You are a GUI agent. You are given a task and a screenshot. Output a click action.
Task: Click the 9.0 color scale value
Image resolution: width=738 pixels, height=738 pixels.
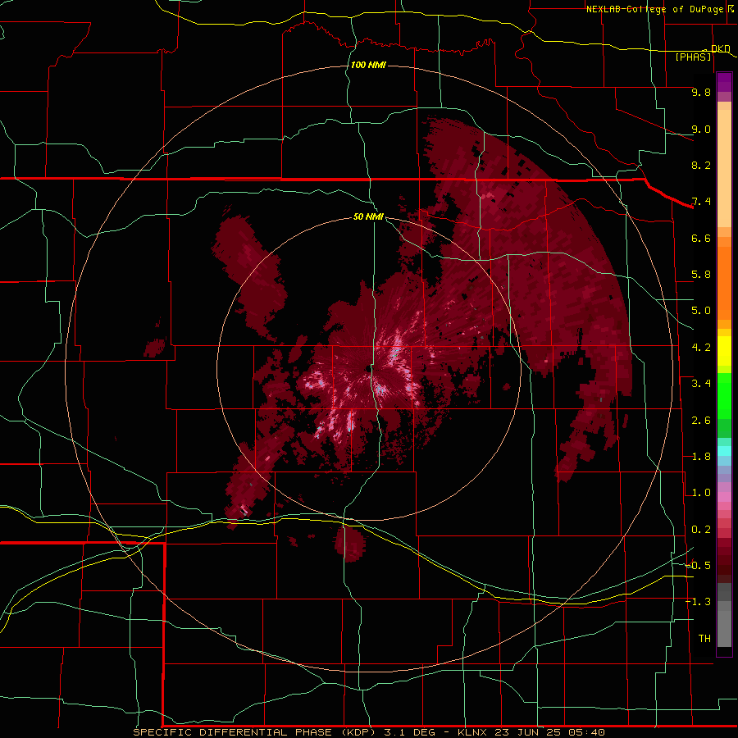click(701, 129)
